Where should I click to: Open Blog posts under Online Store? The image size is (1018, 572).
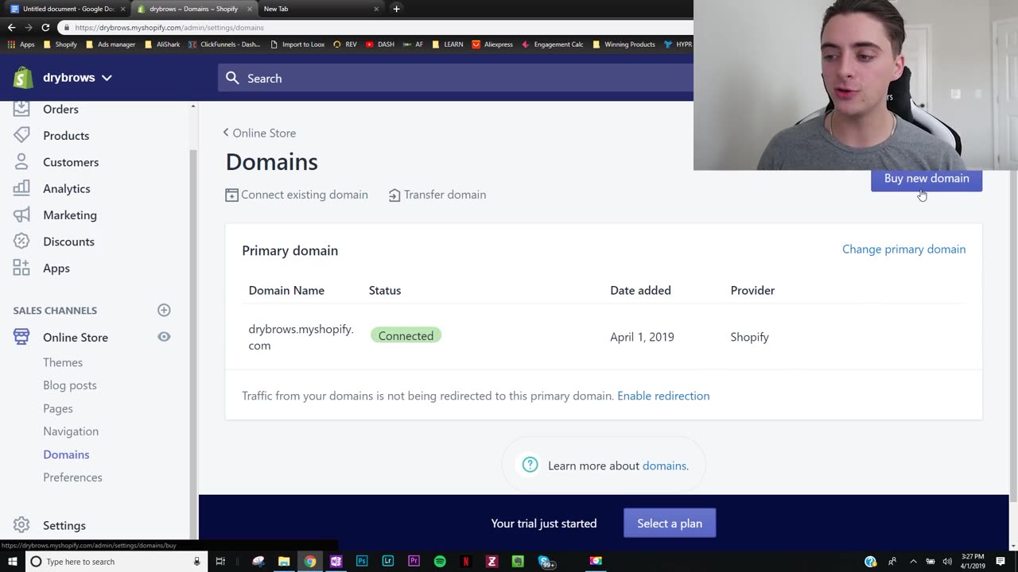click(70, 385)
